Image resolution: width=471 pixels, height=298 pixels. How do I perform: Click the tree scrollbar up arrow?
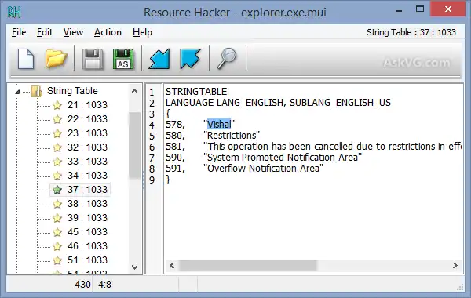(x=134, y=91)
